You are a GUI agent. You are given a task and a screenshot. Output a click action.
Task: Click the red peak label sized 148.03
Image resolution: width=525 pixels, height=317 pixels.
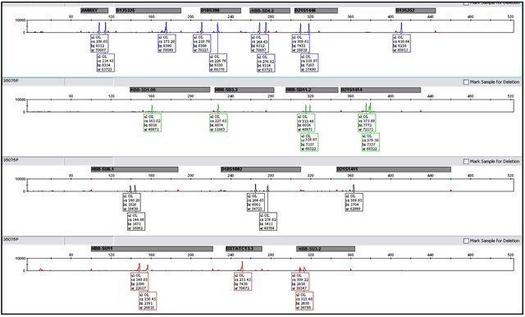(139, 282)
